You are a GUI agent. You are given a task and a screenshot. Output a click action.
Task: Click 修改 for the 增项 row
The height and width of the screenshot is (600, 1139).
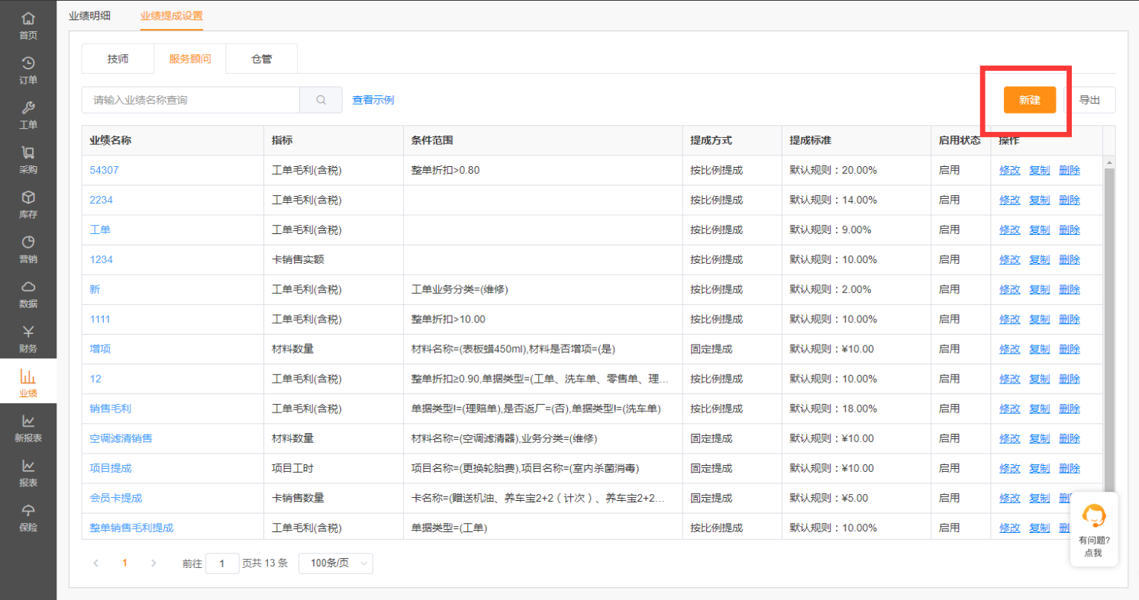(x=1010, y=348)
